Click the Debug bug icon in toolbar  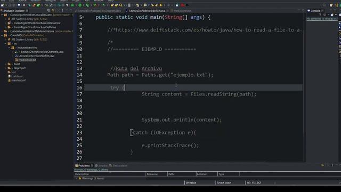72,5
